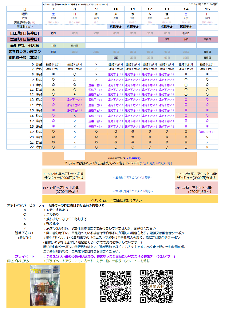Click ▲ in 11時台 row for day 7

[x=53, y=89]
